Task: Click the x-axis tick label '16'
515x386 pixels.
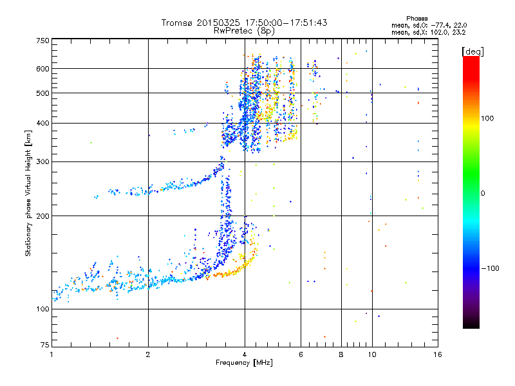Action: pos(438,354)
